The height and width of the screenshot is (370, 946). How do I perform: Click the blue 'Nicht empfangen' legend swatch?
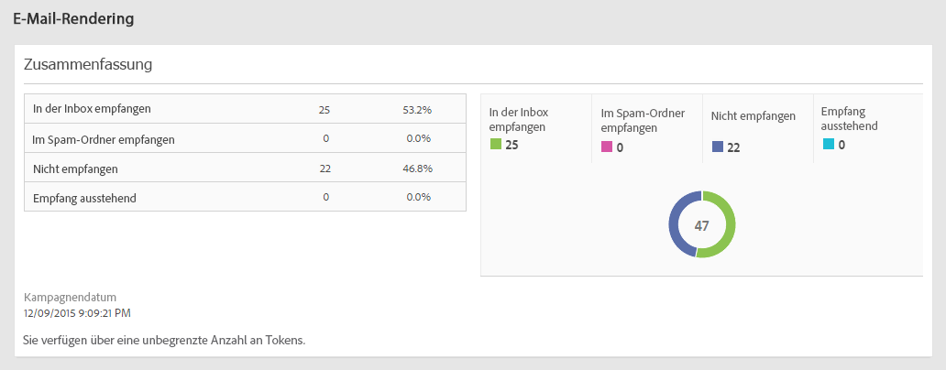coord(718,147)
